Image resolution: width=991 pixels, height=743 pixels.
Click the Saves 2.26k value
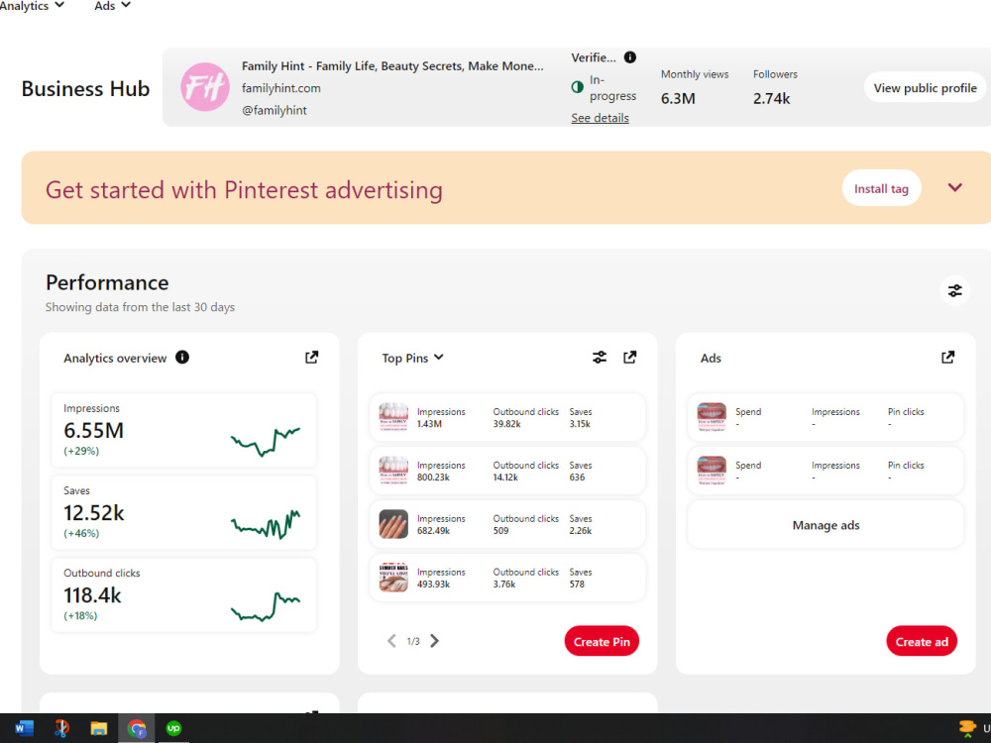[x=580, y=531]
